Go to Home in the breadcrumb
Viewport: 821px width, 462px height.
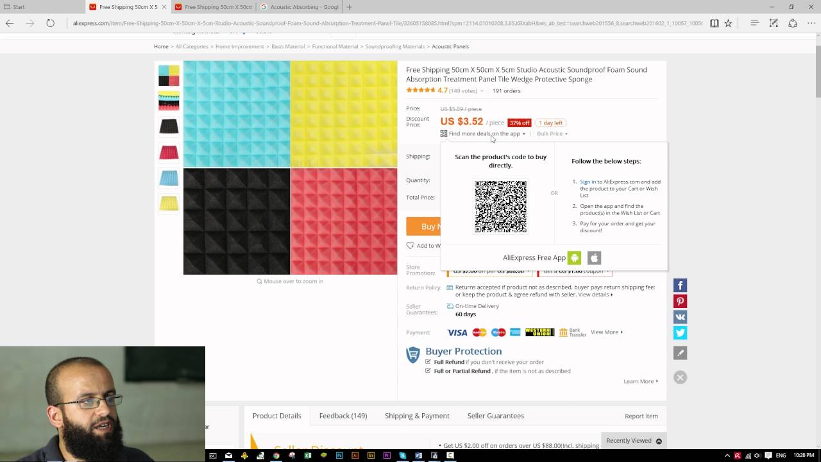coord(161,46)
